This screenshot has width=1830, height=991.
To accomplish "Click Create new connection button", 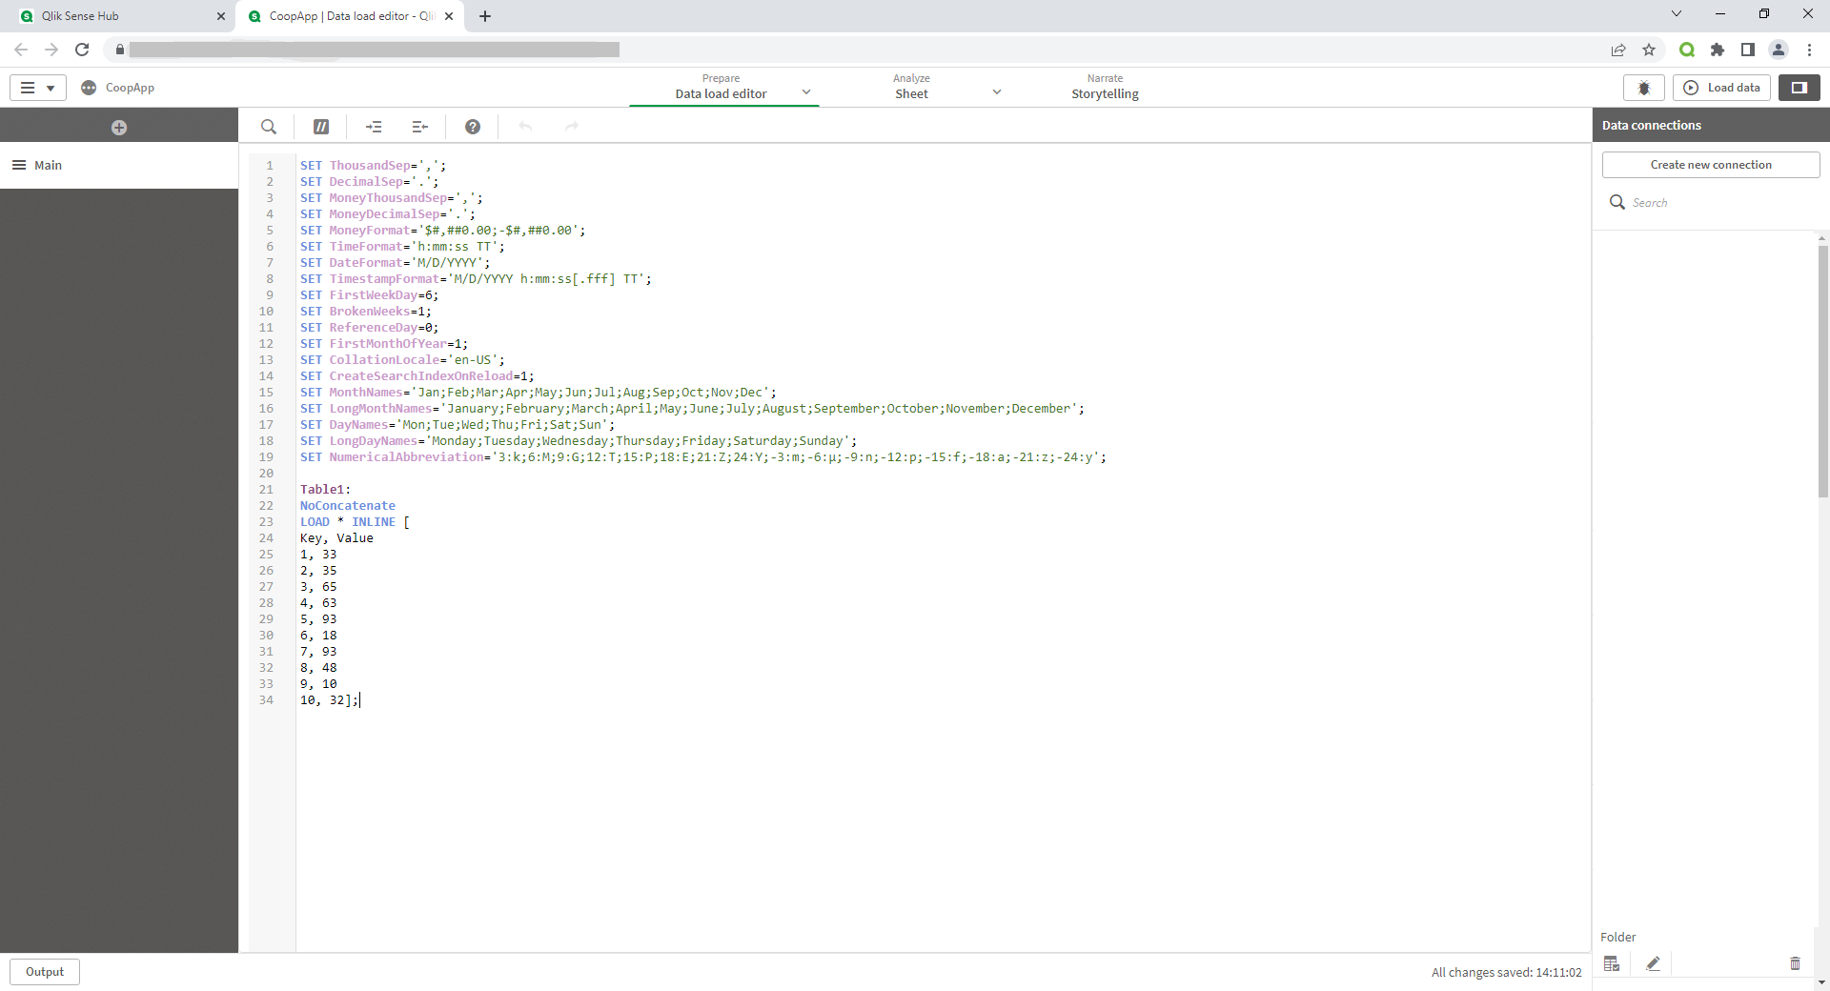I will coord(1711,165).
